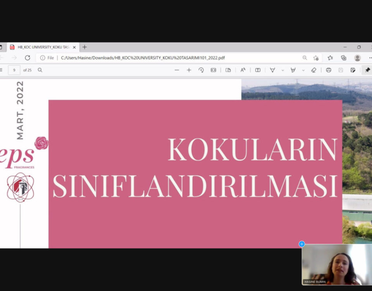This screenshot has height=291, width=372.
Task: Select the Erase tool
Action: pos(313,70)
